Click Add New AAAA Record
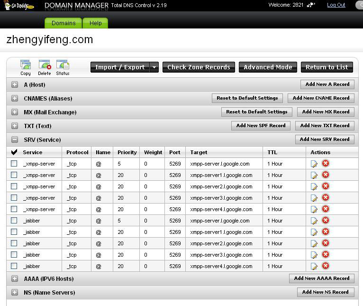363x306 pixels. click(x=322, y=278)
